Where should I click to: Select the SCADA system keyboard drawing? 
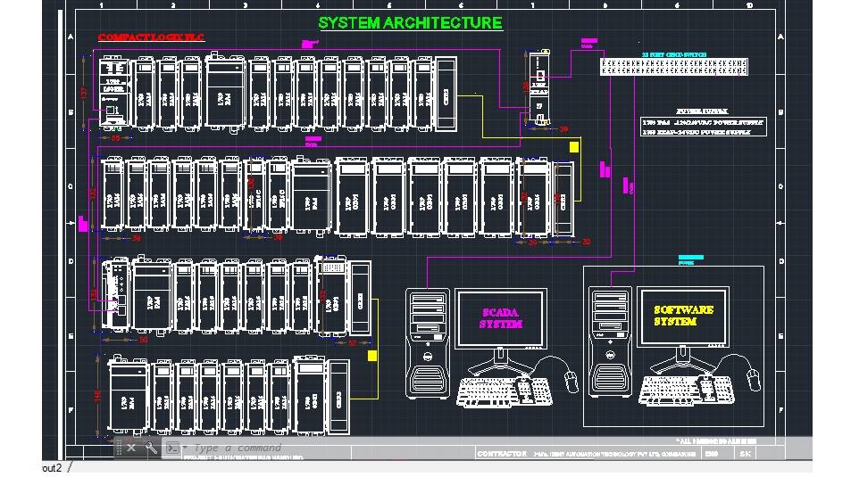505,391
